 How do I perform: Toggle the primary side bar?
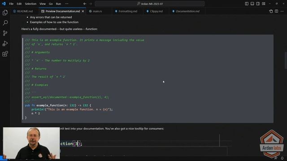[247, 4]
